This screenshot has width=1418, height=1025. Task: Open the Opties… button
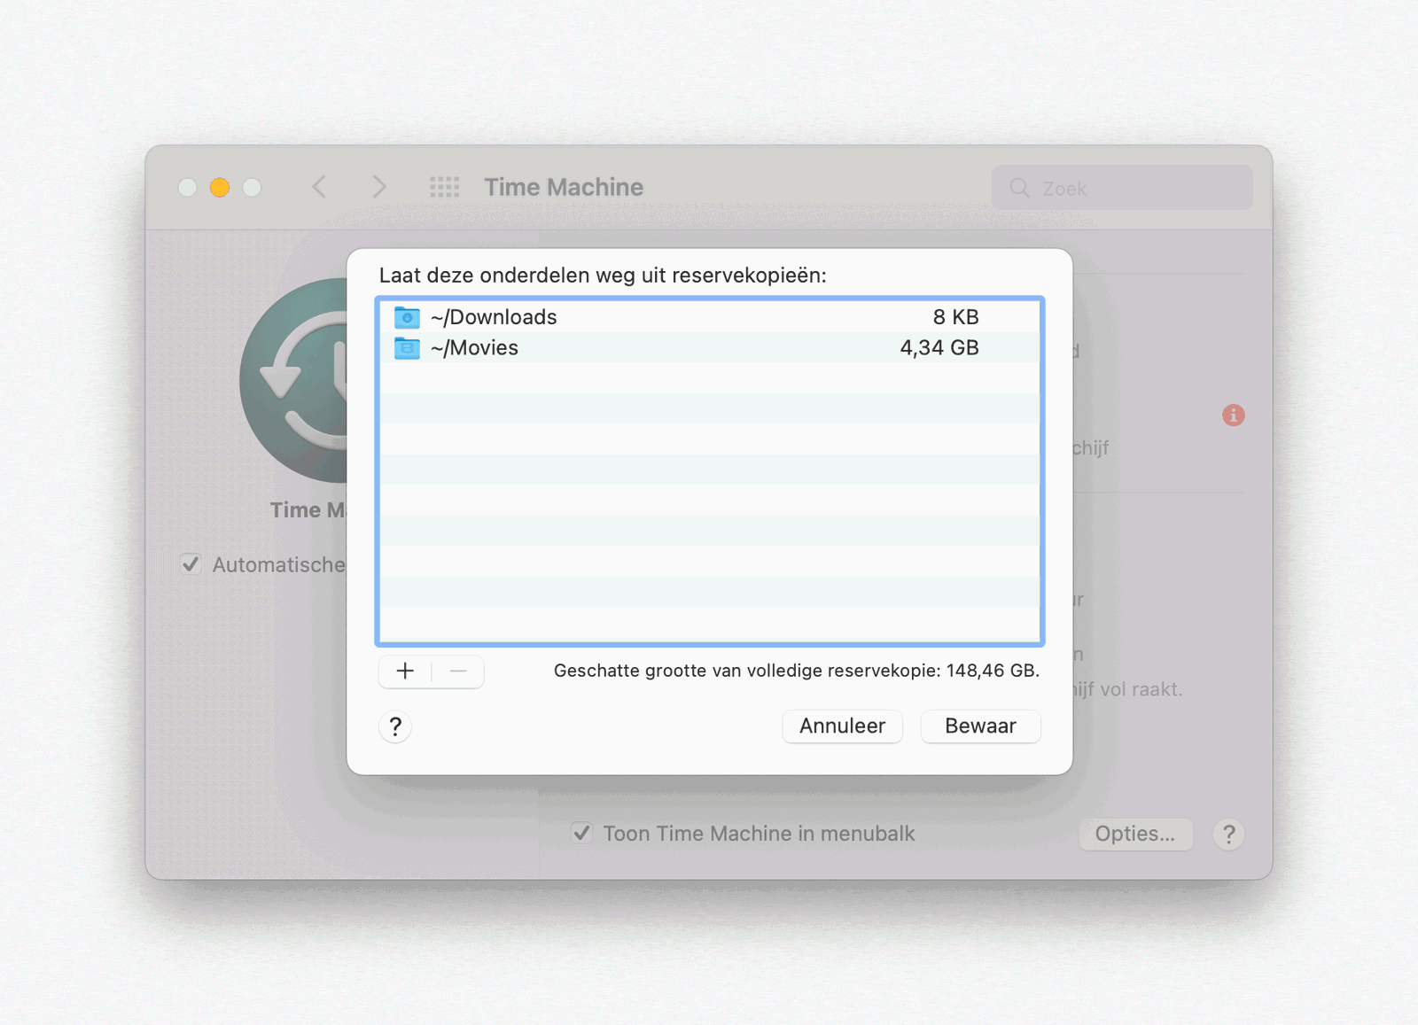[x=1135, y=834]
